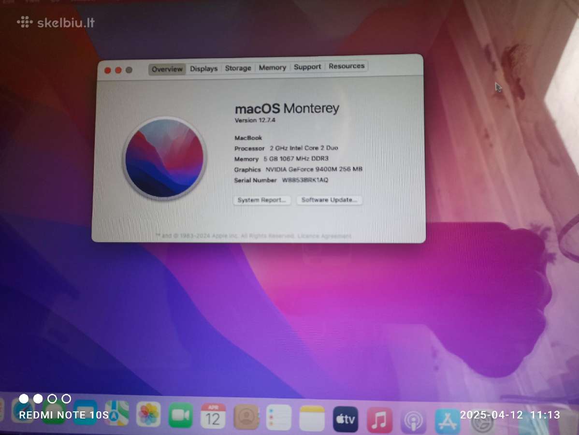Open Contacts from the Dock
Viewport: 579px width, 435px height.
[246, 417]
